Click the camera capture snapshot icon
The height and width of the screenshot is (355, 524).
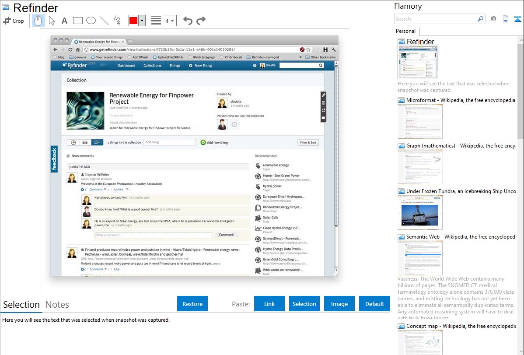[493, 19]
